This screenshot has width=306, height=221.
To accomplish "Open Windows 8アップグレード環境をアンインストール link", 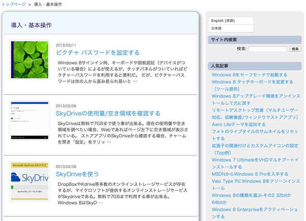I will click(256, 96).
